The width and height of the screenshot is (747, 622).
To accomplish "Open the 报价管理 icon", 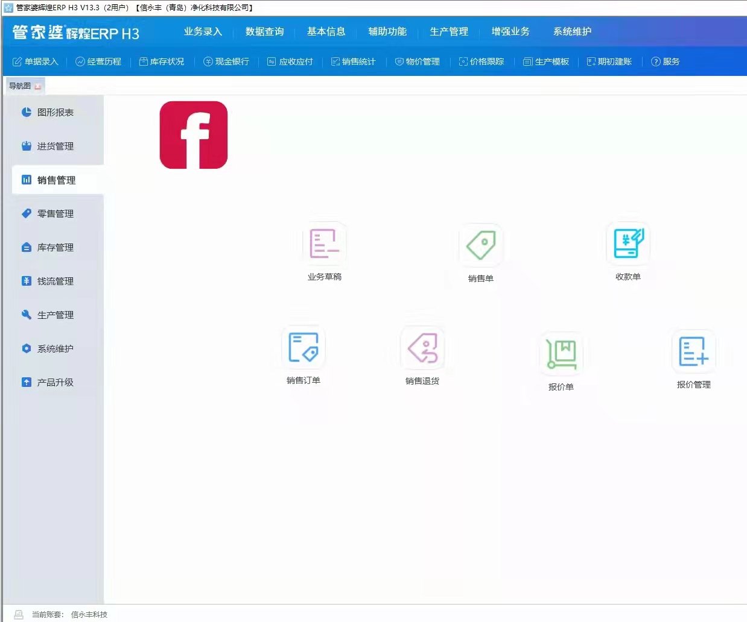I will (693, 351).
